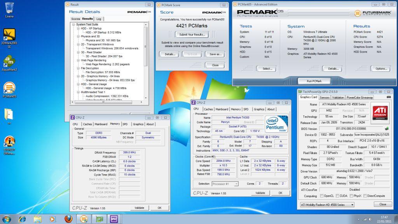Collapse the 2D - Transparent Windows node
The image size is (398, 224).
(78, 44)
